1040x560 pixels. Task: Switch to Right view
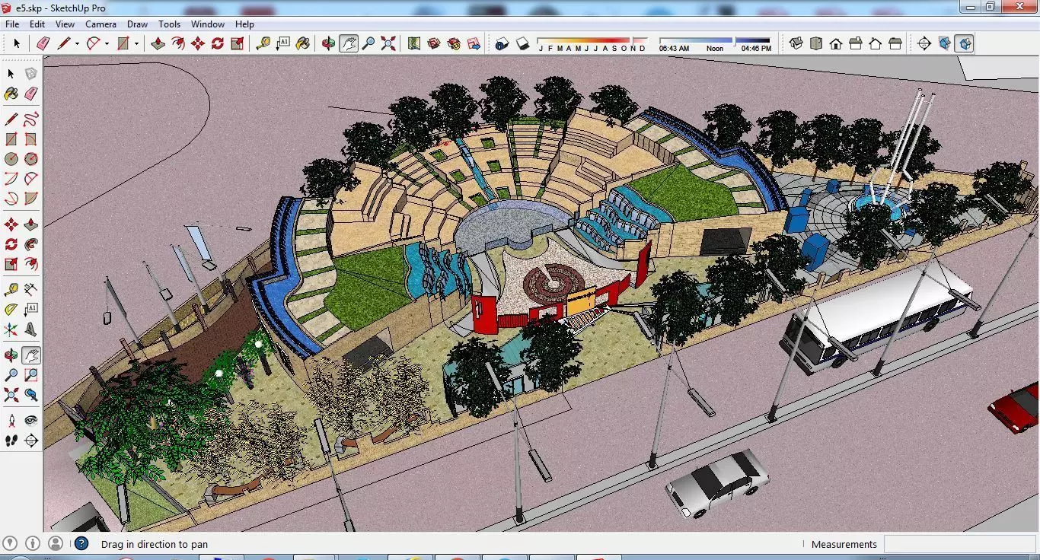(856, 44)
